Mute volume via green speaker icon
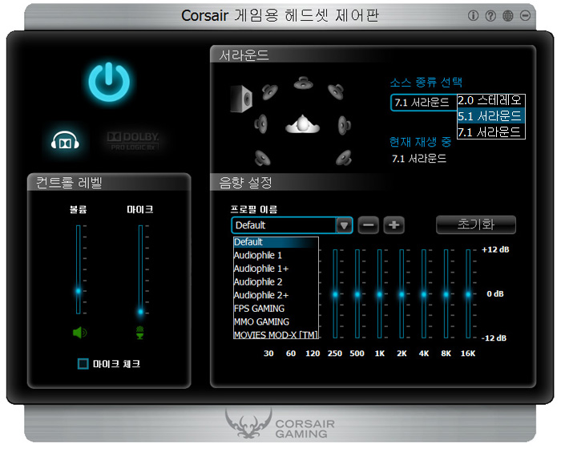Image resolution: width=561 pixels, height=449 pixels. 79,333
